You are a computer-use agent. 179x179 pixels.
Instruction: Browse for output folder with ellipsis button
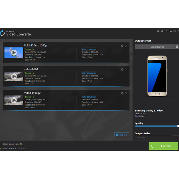176,138
